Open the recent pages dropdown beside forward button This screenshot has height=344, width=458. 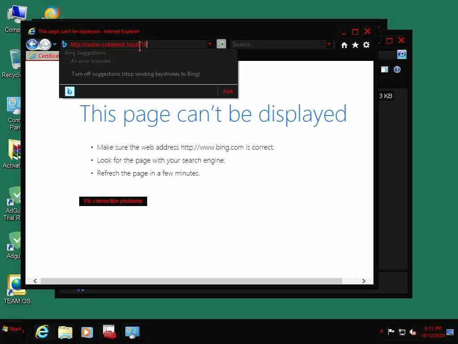coord(55,44)
